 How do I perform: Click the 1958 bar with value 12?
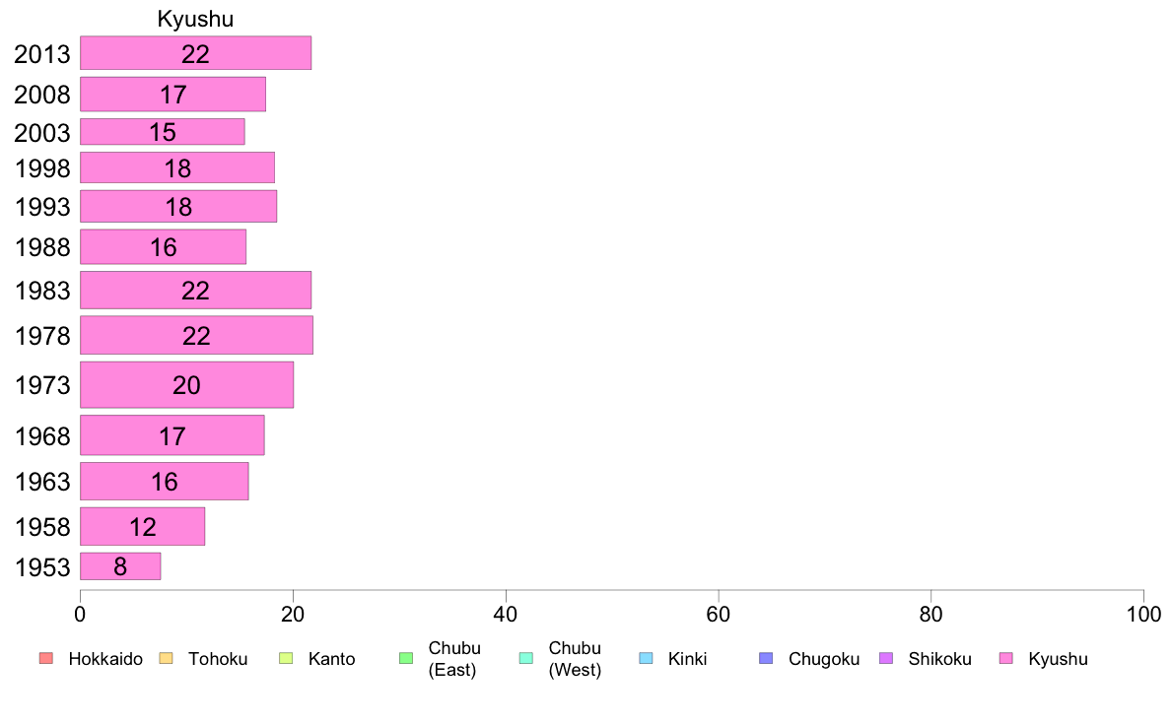(143, 527)
